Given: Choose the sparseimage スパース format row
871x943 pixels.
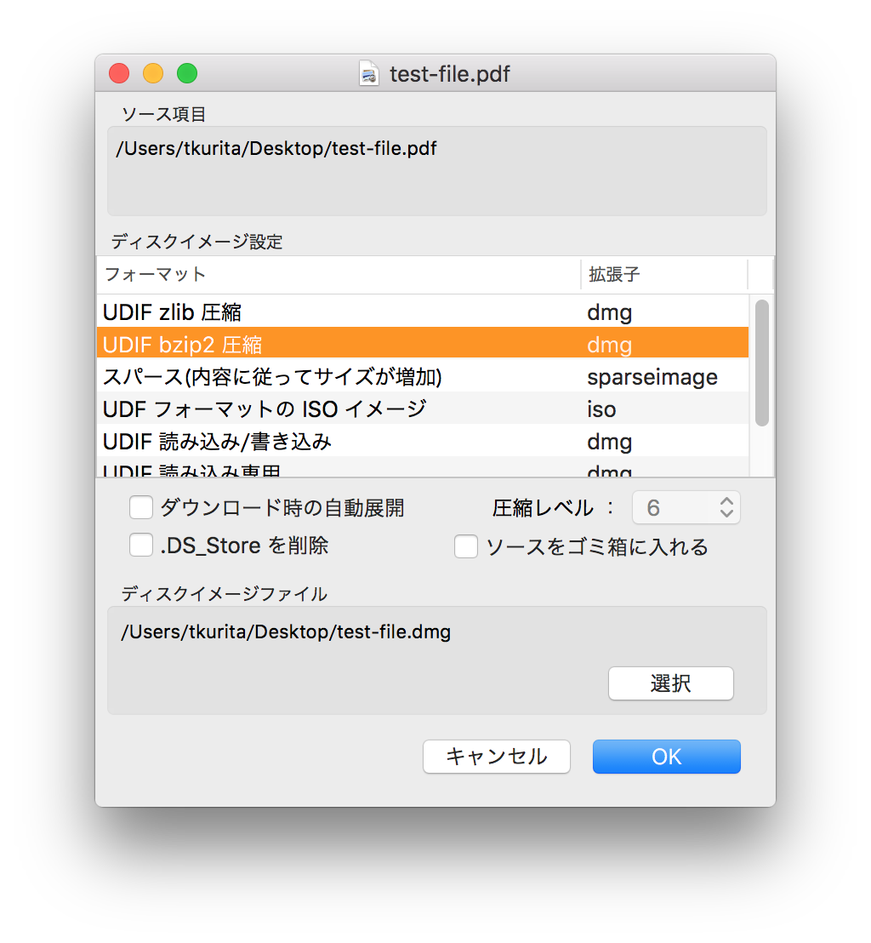Looking at the screenshot, I should click(340, 377).
